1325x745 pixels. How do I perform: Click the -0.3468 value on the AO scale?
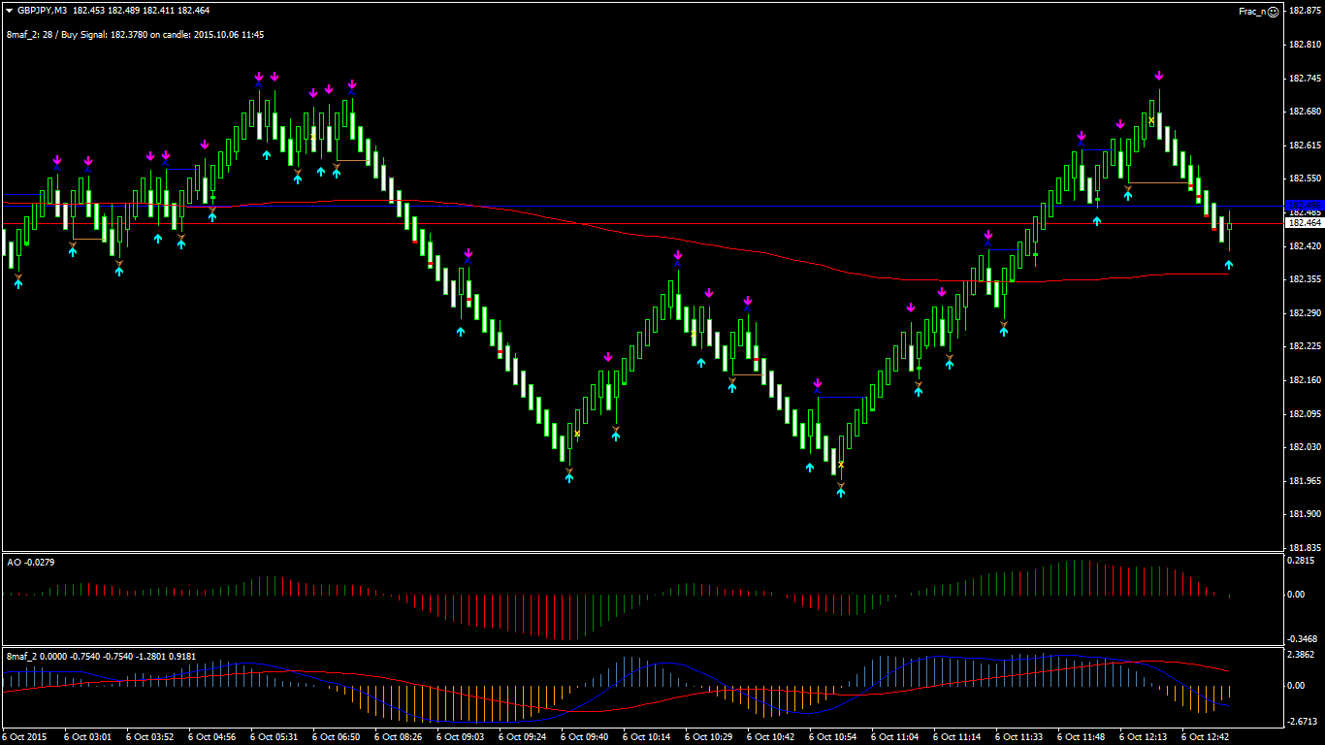click(x=1303, y=639)
